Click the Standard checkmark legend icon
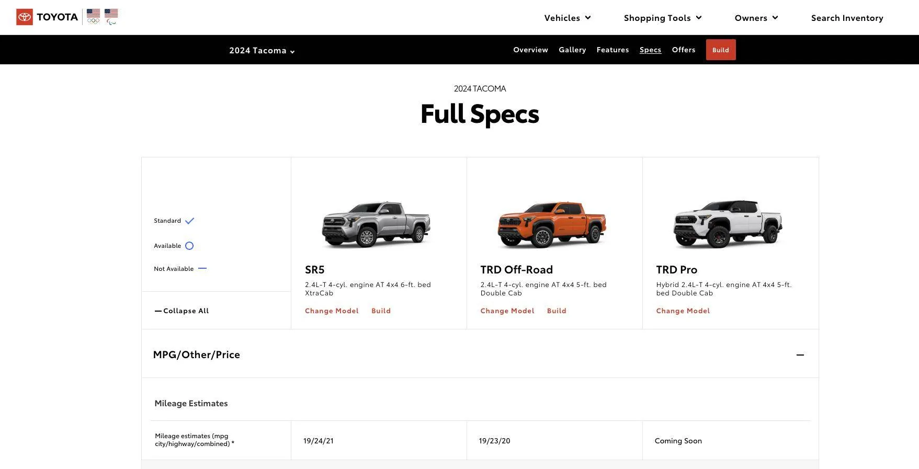This screenshot has width=919, height=469. click(x=189, y=221)
